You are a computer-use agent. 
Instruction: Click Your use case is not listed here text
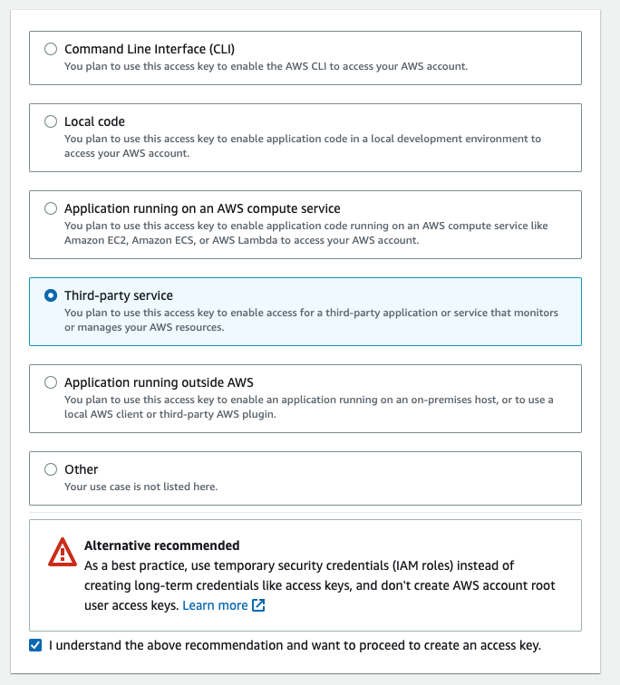coord(141,487)
